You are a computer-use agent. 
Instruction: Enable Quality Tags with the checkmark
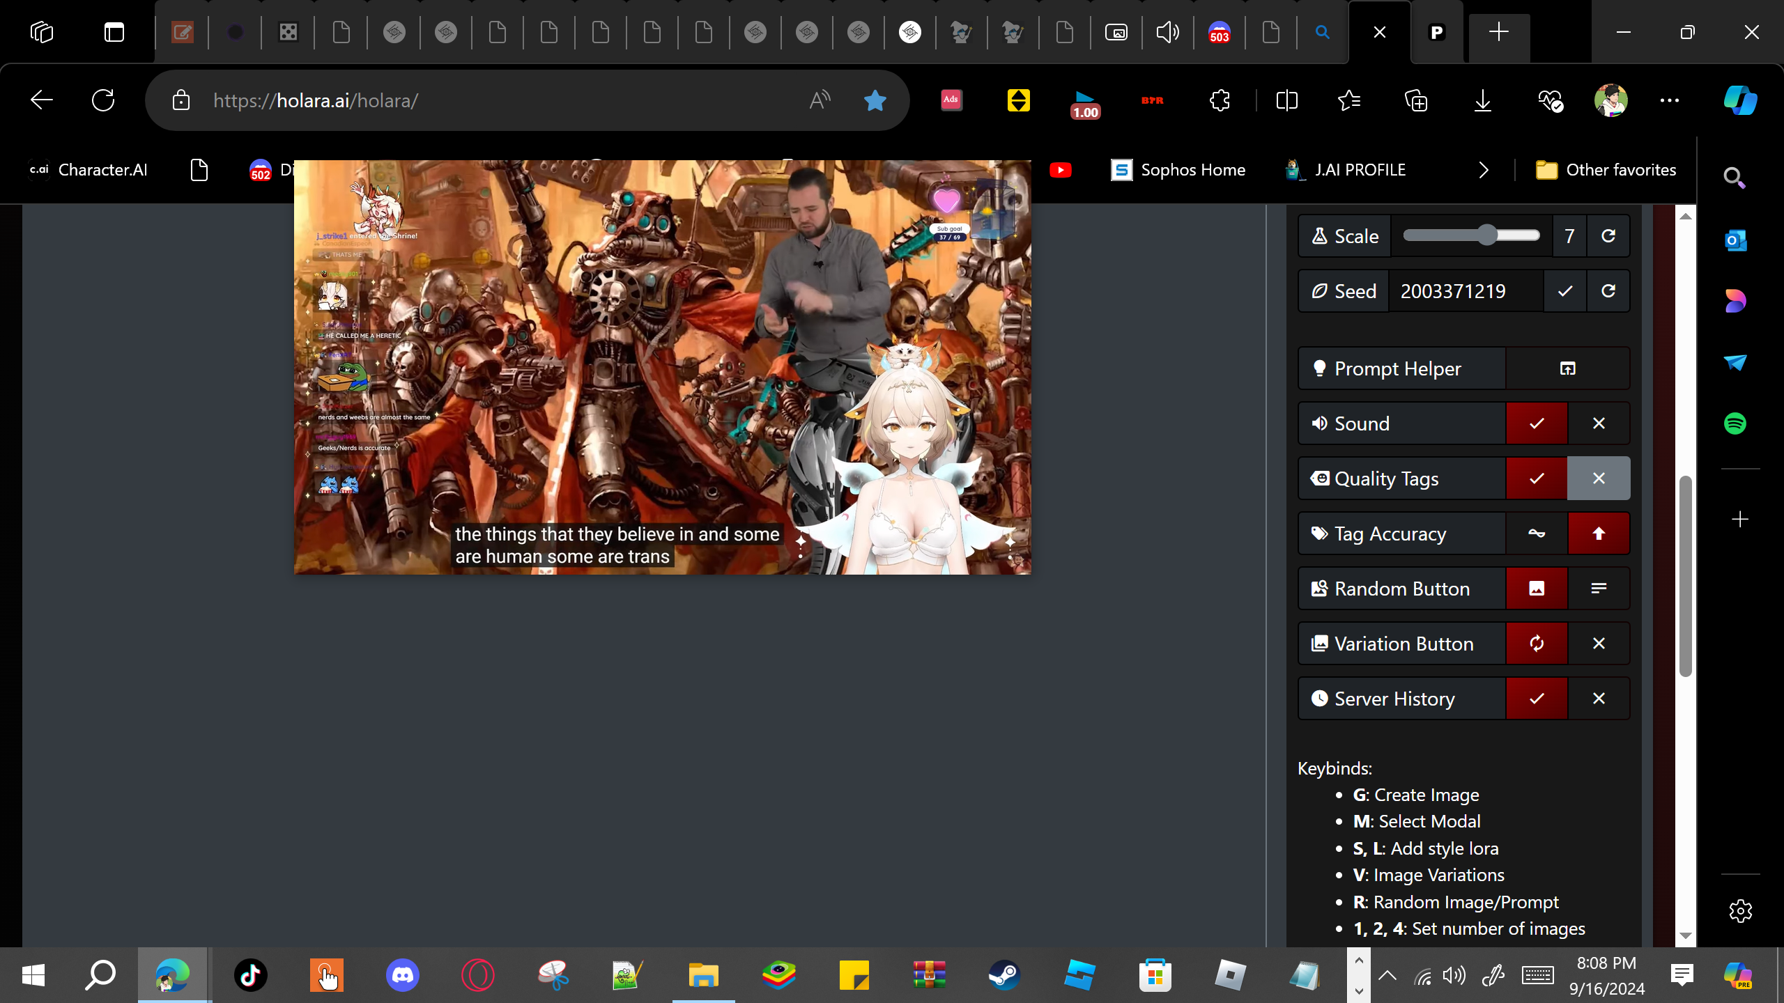[x=1537, y=479]
